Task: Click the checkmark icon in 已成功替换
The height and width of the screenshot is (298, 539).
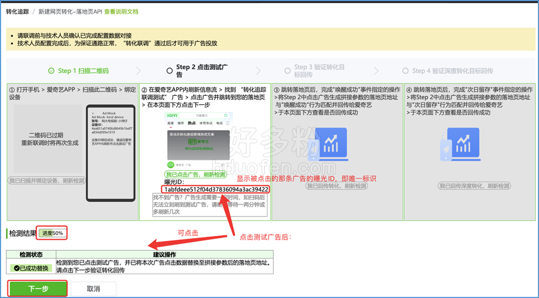Action: [x=17, y=268]
